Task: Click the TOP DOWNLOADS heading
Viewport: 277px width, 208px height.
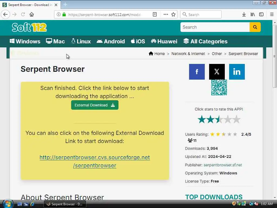Action: coord(214,197)
